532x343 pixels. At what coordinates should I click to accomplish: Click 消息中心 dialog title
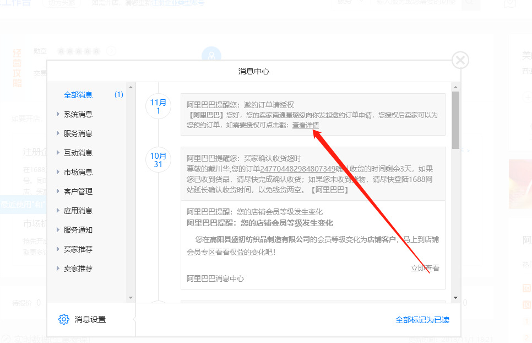tap(254, 71)
